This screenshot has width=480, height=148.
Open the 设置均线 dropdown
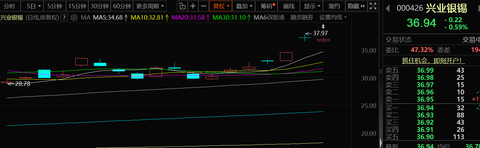pyautogui.click(x=333, y=17)
